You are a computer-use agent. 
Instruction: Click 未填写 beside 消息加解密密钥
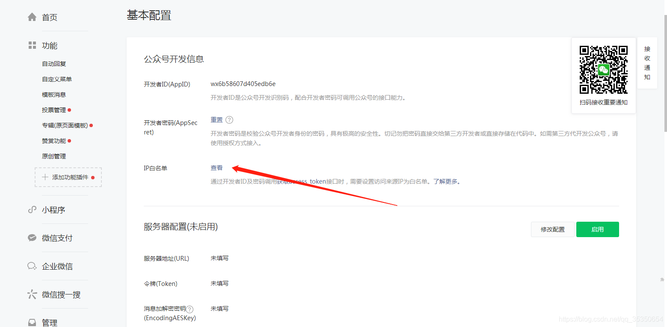[x=219, y=309]
